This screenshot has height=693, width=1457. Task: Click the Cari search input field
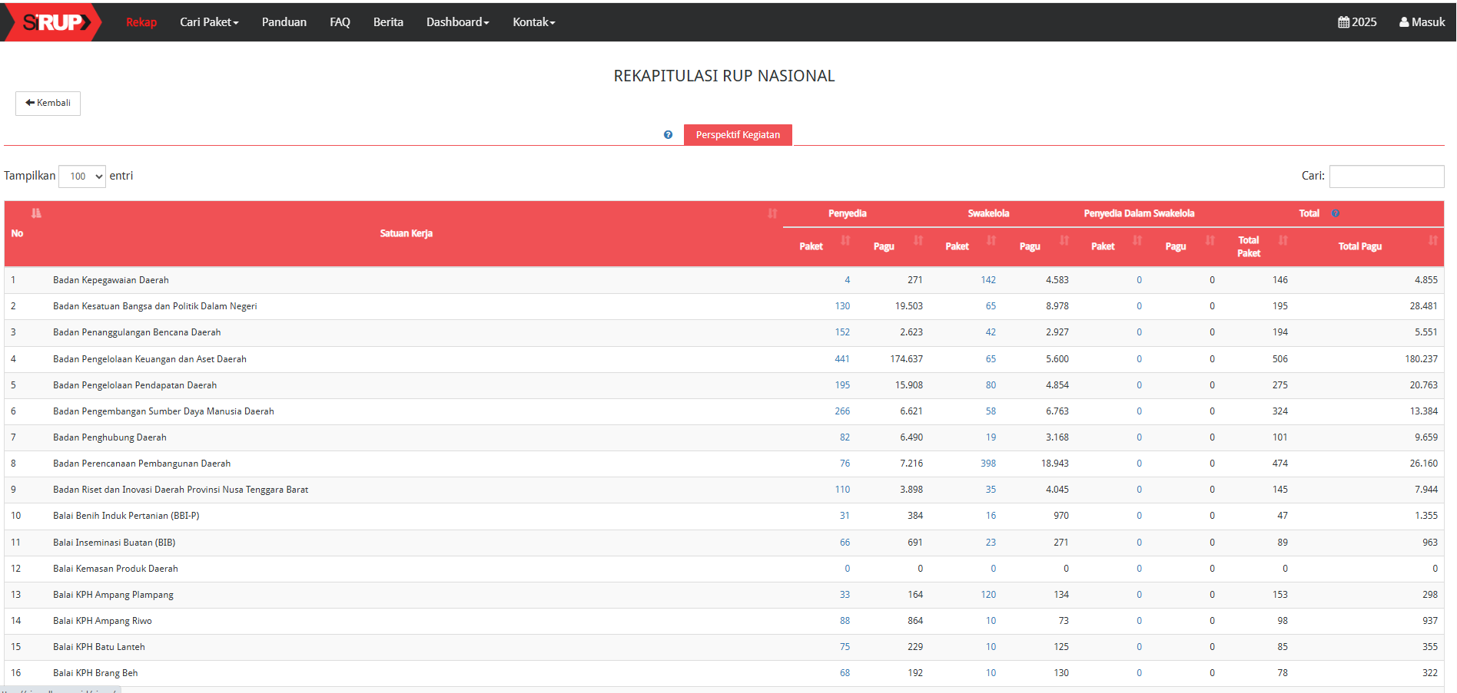pos(1386,177)
